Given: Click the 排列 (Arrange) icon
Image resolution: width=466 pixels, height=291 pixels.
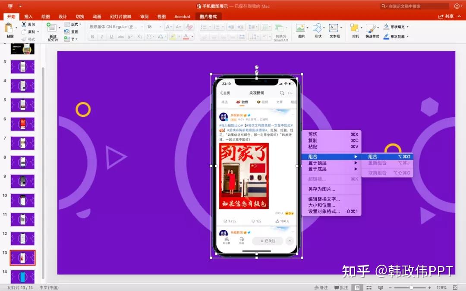Looking at the screenshot, I should point(354,27).
